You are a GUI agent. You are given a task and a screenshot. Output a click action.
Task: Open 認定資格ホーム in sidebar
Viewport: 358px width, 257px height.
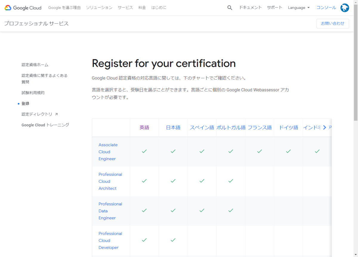tap(35, 65)
